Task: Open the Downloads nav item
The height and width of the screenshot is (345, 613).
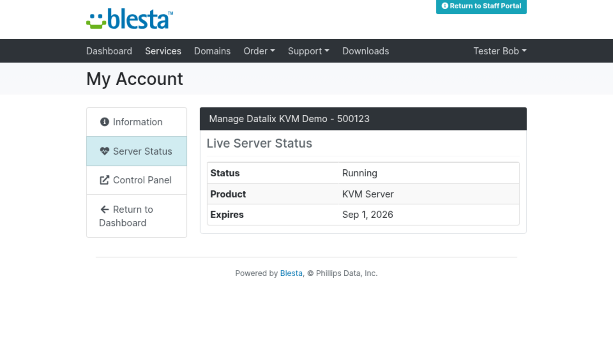Action: pyautogui.click(x=366, y=51)
